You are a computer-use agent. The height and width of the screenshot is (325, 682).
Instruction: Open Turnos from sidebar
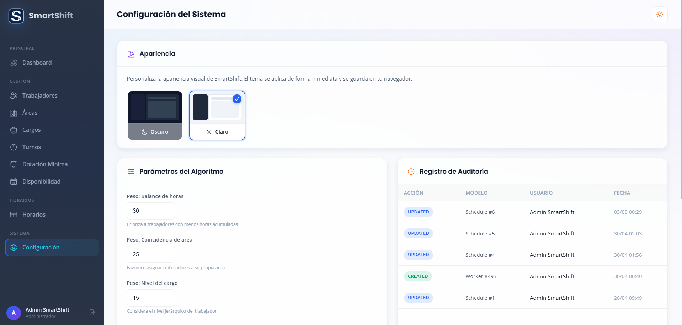[x=52, y=147]
